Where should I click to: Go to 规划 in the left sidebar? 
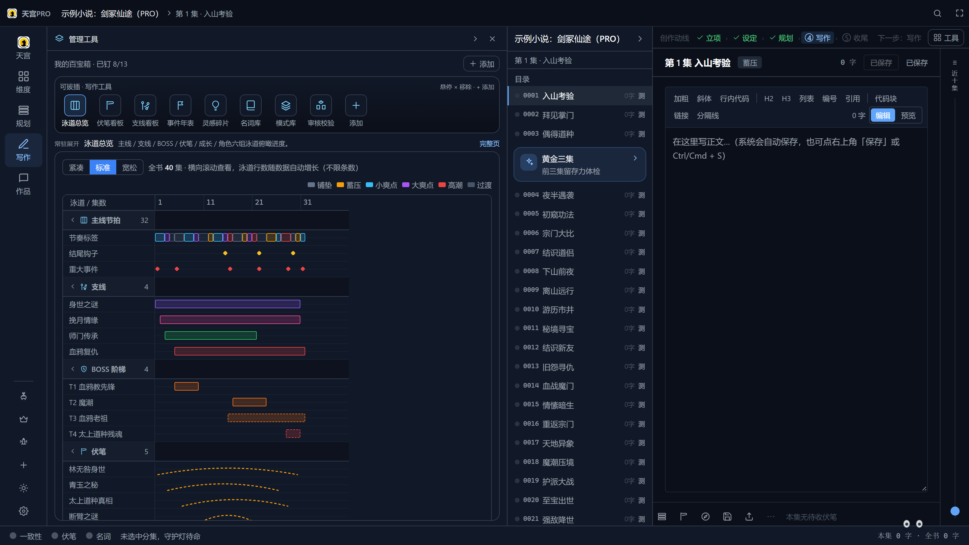point(23,116)
